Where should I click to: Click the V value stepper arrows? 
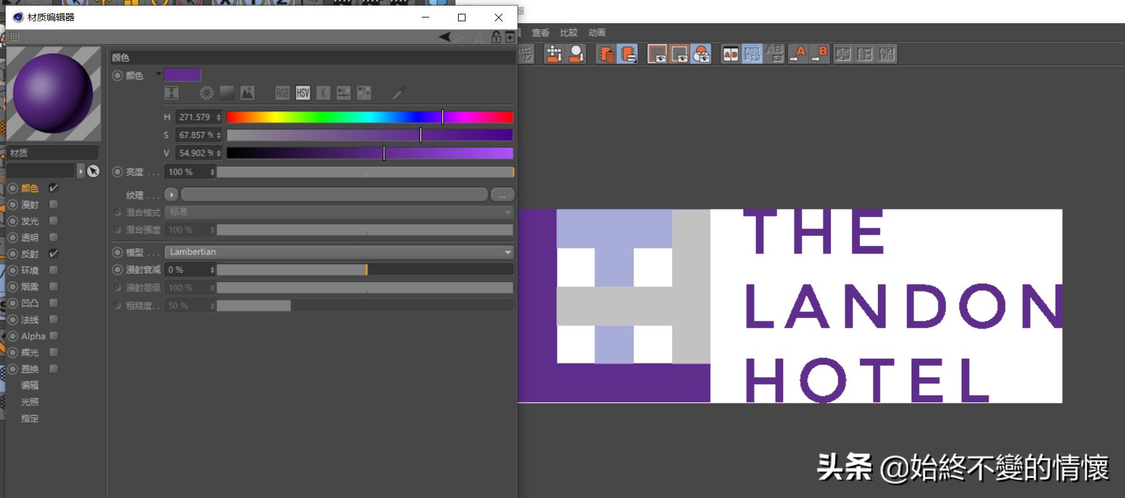click(x=218, y=153)
